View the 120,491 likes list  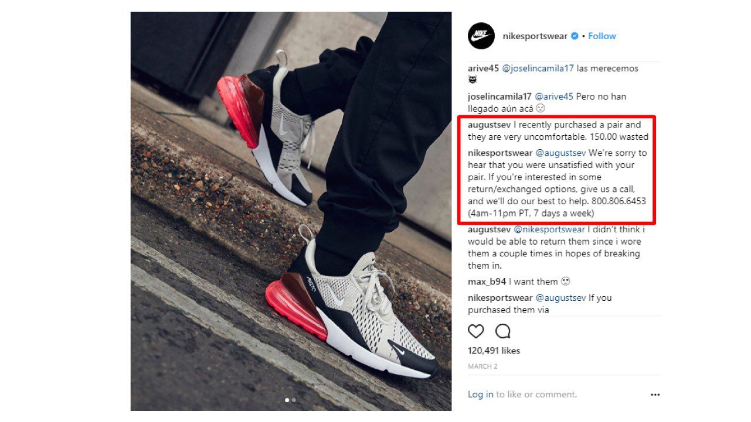494,351
